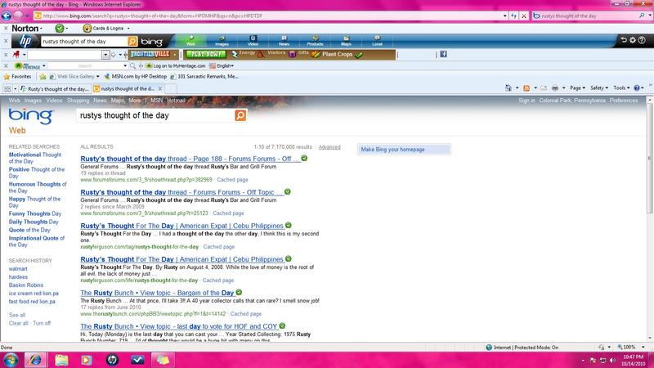Open the Page menu
This screenshot has height=368, width=654.
(x=577, y=88)
